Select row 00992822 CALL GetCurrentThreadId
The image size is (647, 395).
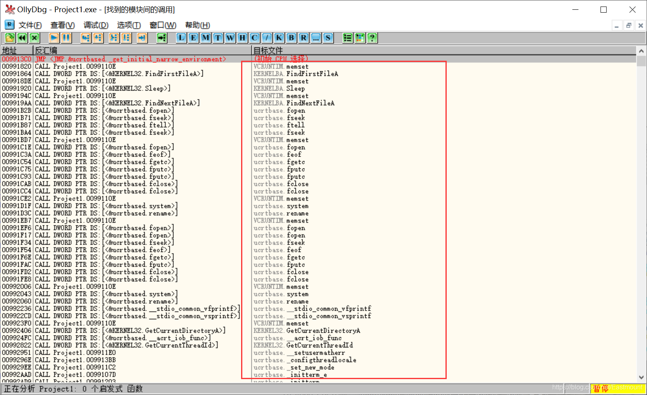(318, 345)
